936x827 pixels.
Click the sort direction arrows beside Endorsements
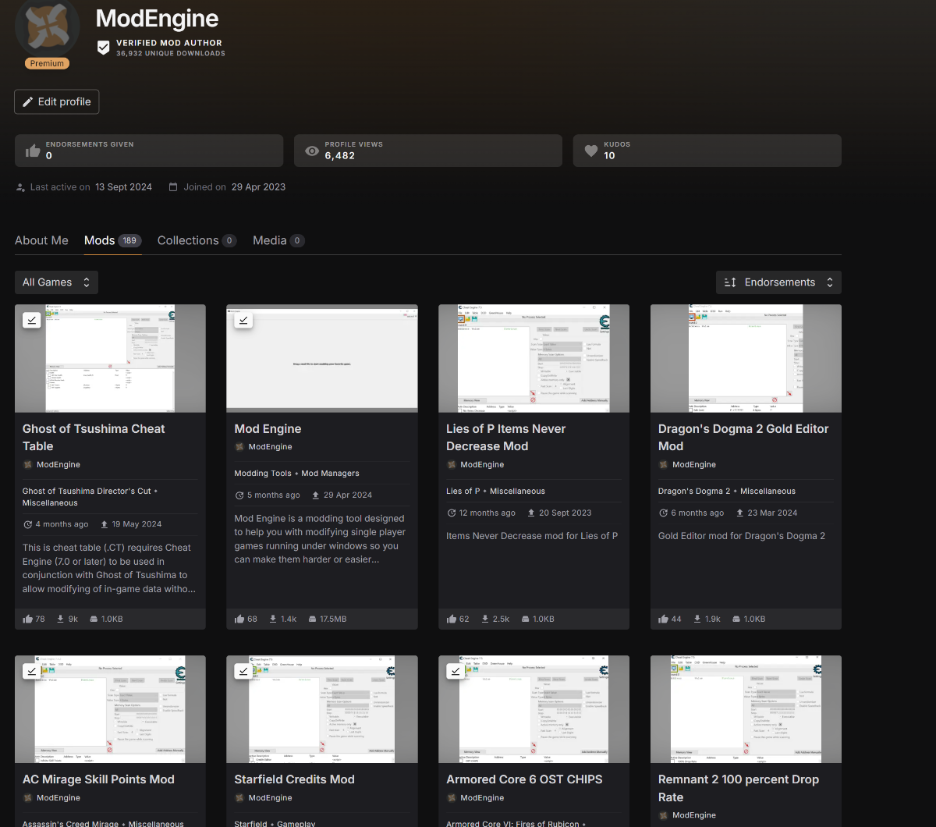click(x=730, y=282)
